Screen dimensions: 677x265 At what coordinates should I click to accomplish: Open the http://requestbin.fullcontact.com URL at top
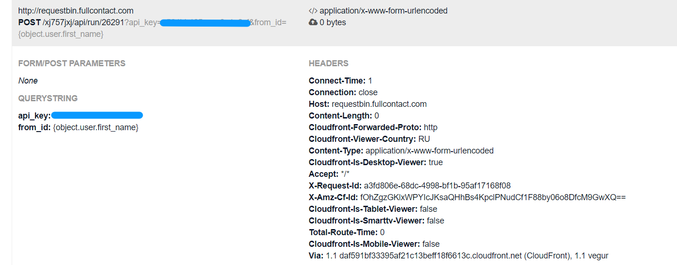click(76, 11)
